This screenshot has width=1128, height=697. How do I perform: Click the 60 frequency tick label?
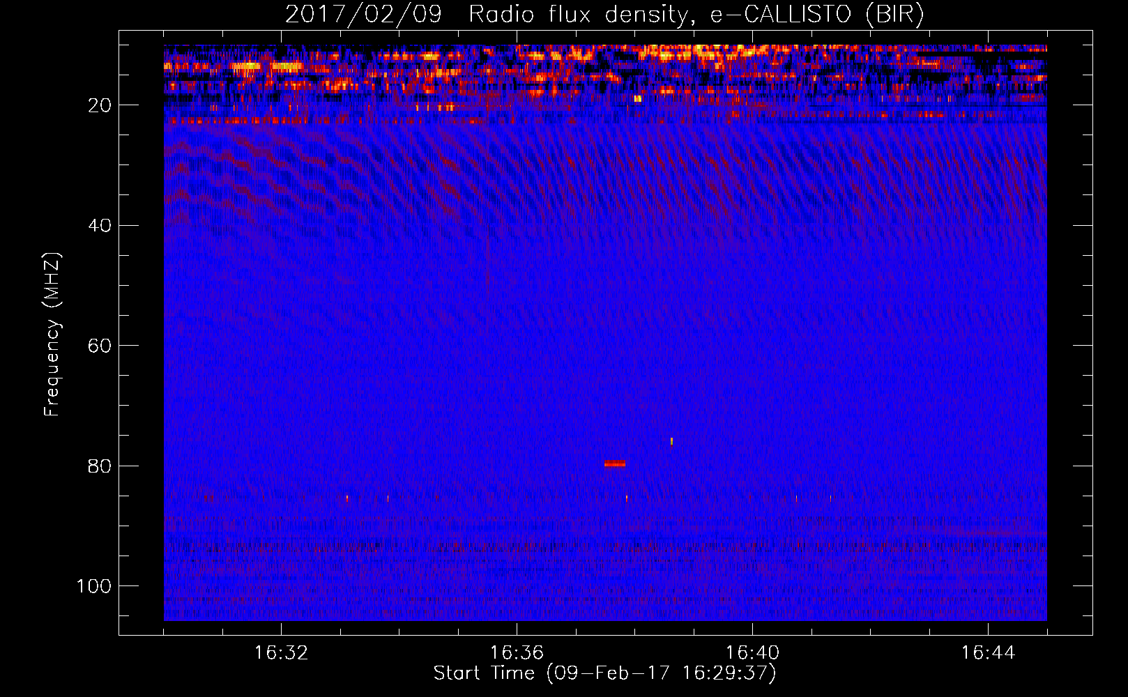(100, 346)
